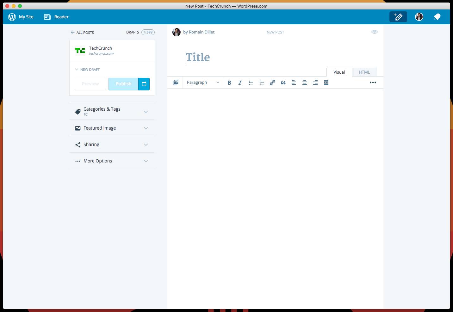Click the TechCrunch site logo
Image resolution: width=453 pixels, height=312 pixels.
[x=80, y=51]
